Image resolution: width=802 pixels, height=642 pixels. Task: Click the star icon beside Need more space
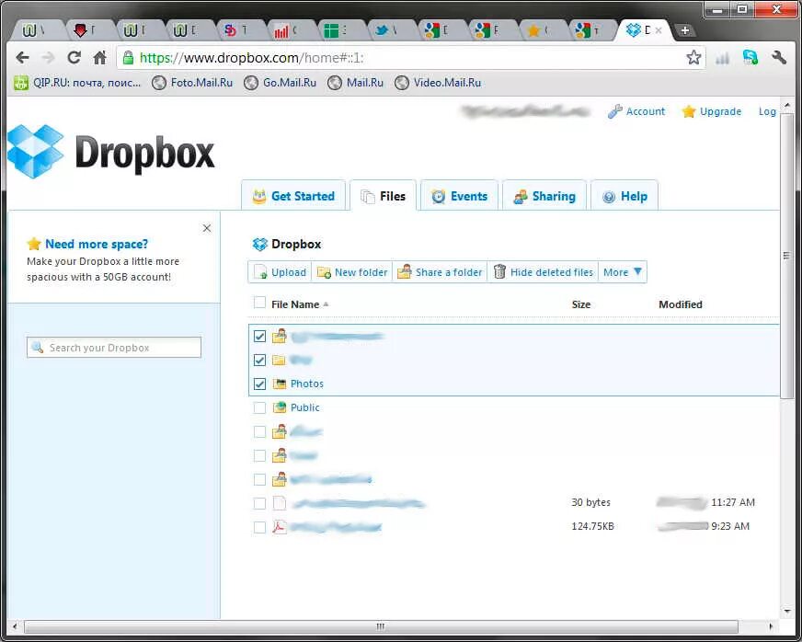(34, 244)
